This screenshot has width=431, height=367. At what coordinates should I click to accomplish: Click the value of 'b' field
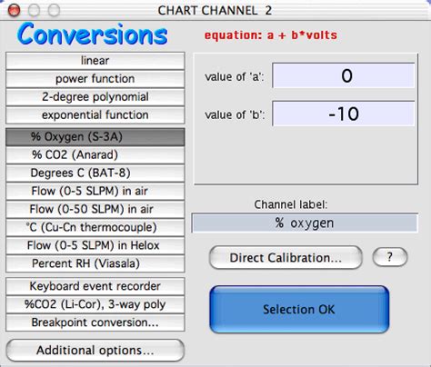(344, 114)
